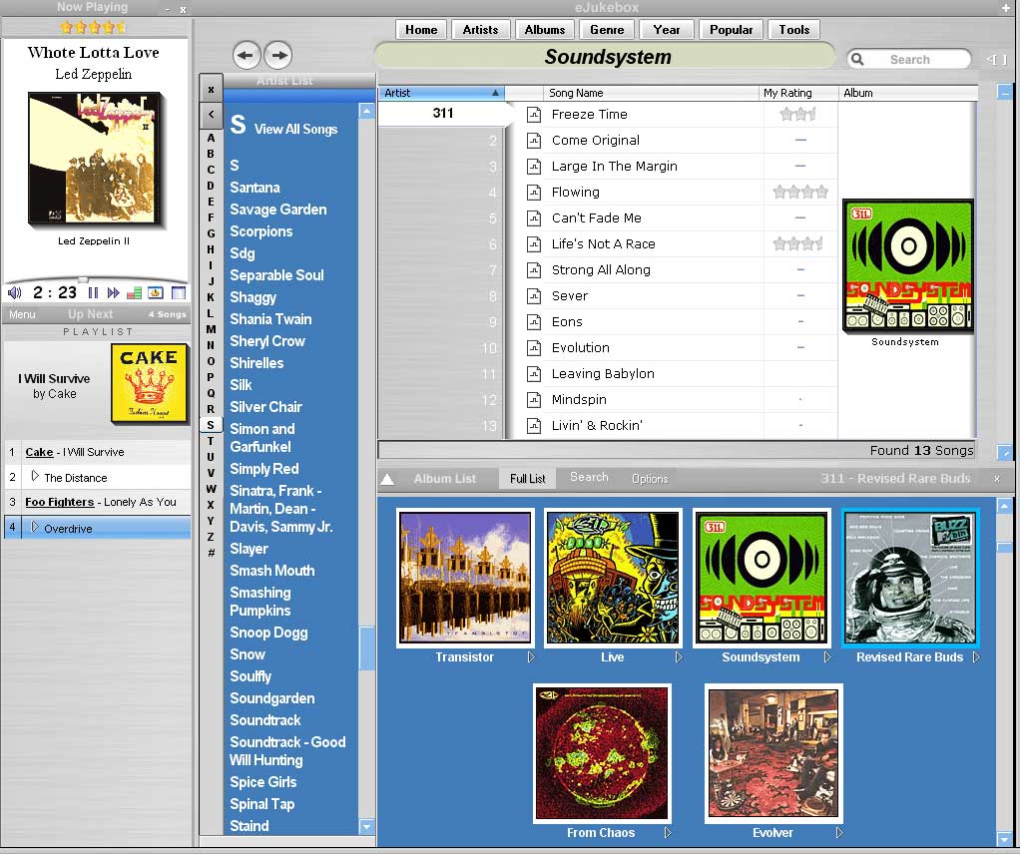Set the Now Playing star rating
1020x854 pixels.
[x=93, y=27]
